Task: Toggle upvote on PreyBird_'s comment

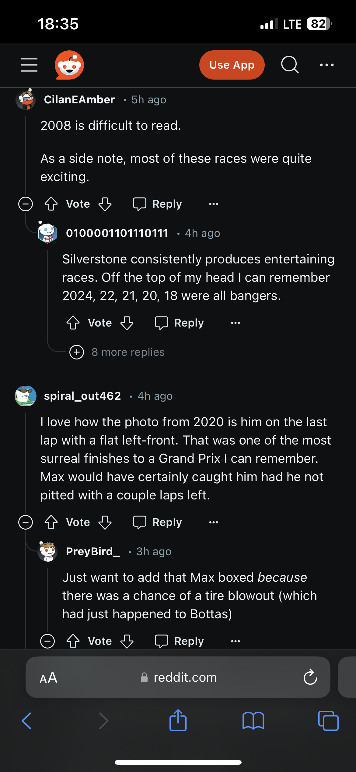Action: (x=73, y=641)
